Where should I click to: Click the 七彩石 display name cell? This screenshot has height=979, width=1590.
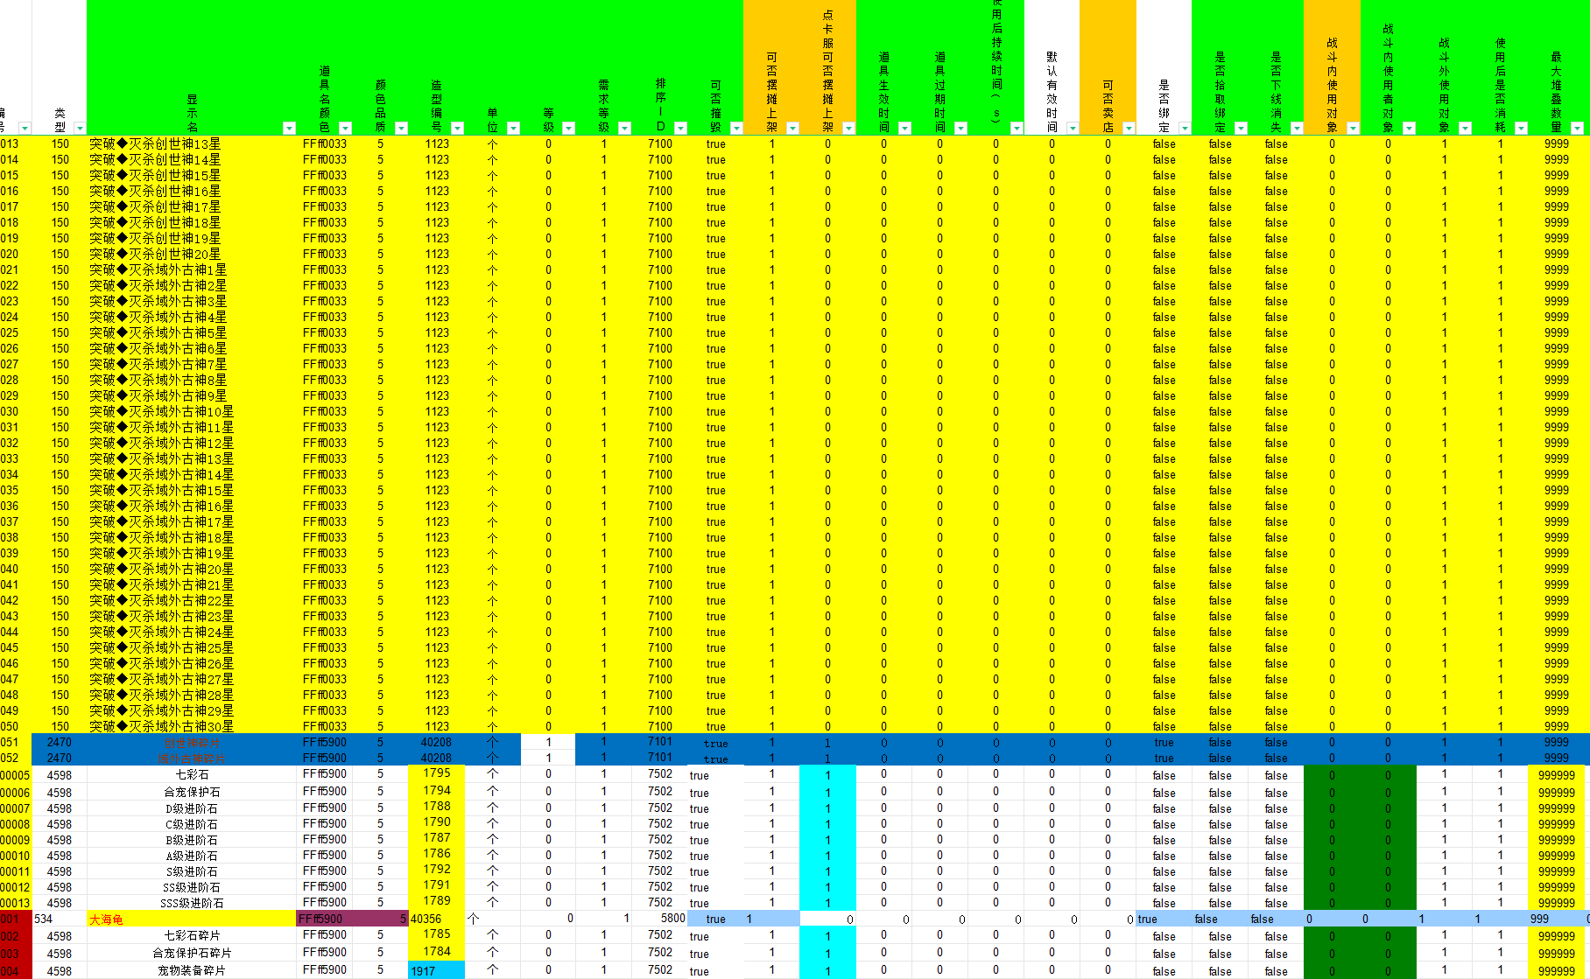pyautogui.click(x=191, y=775)
